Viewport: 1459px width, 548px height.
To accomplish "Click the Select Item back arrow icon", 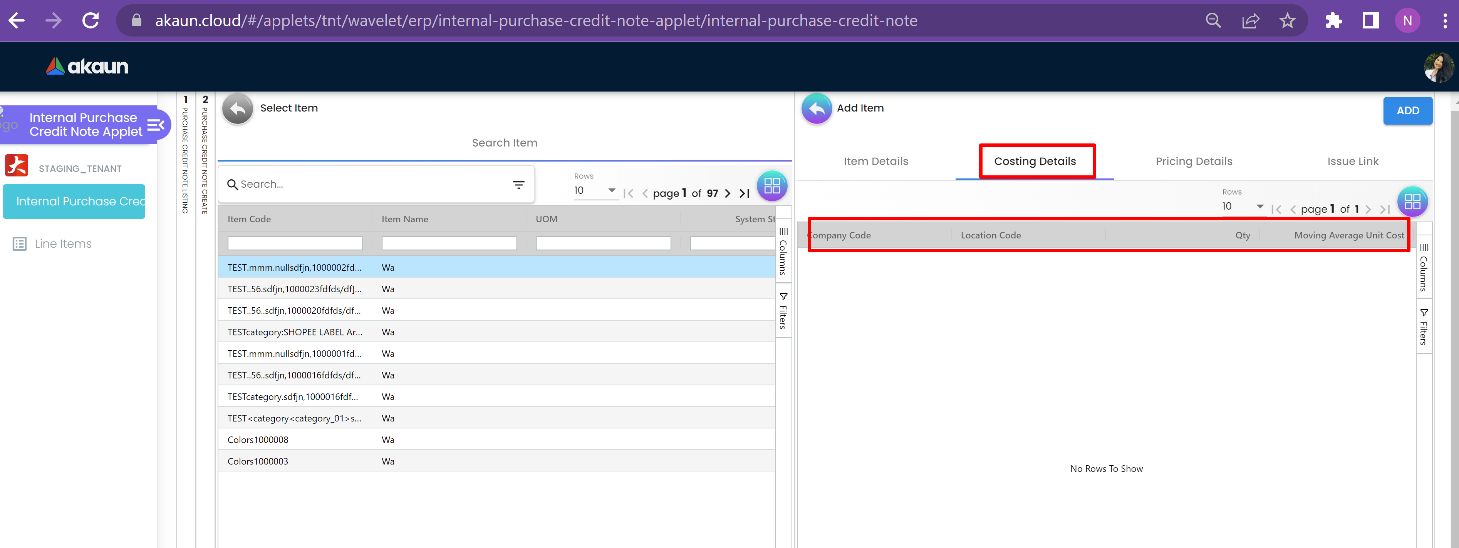I will [x=237, y=108].
